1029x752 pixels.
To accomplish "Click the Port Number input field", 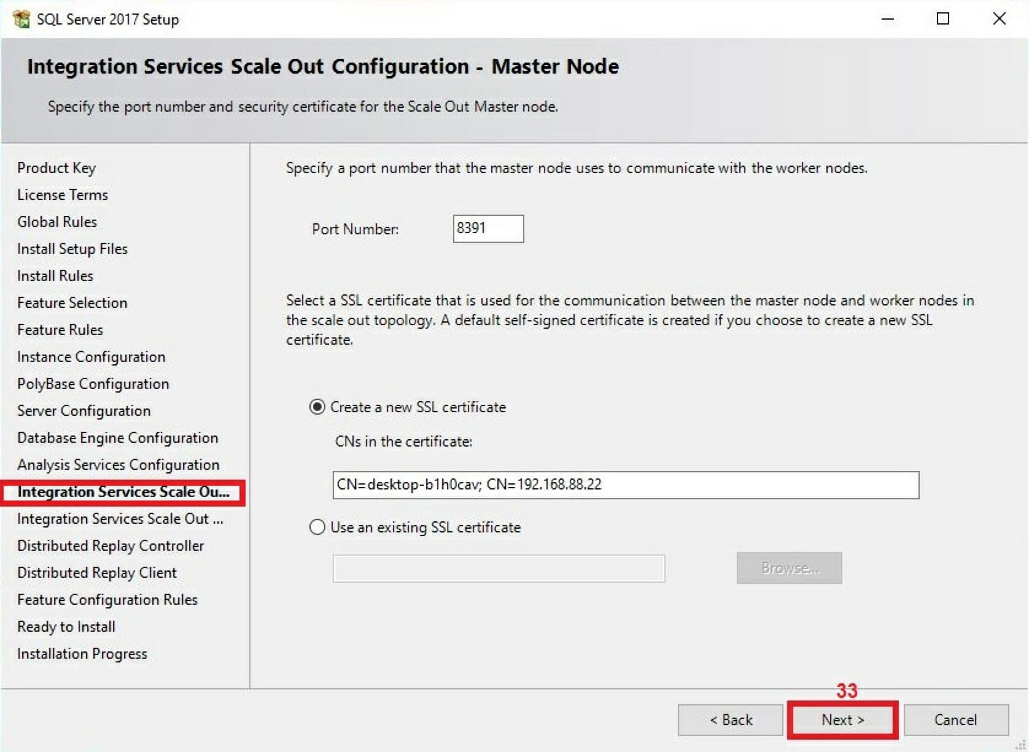I will click(x=488, y=228).
